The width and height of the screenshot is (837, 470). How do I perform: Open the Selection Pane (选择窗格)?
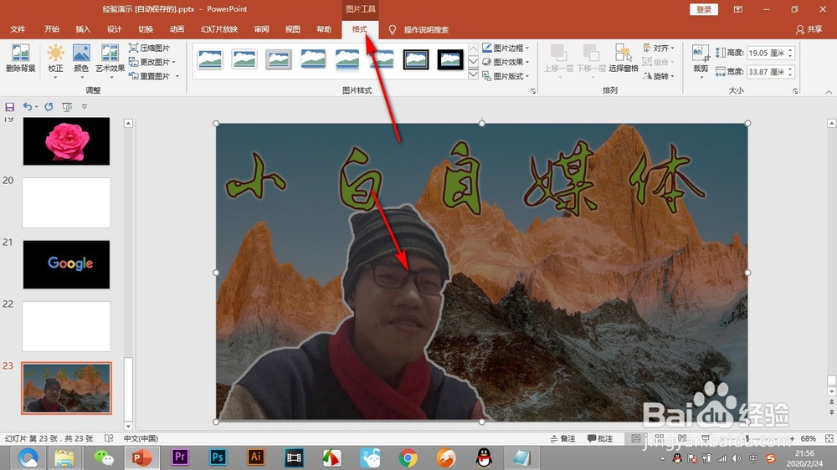coord(624,59)
